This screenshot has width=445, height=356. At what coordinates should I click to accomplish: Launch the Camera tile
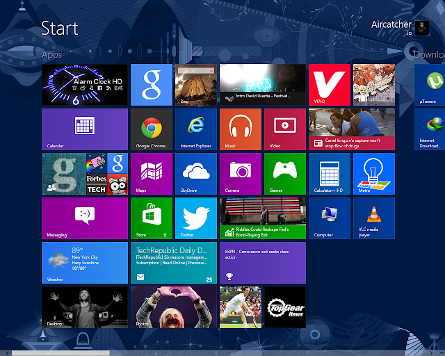[241, 174]
